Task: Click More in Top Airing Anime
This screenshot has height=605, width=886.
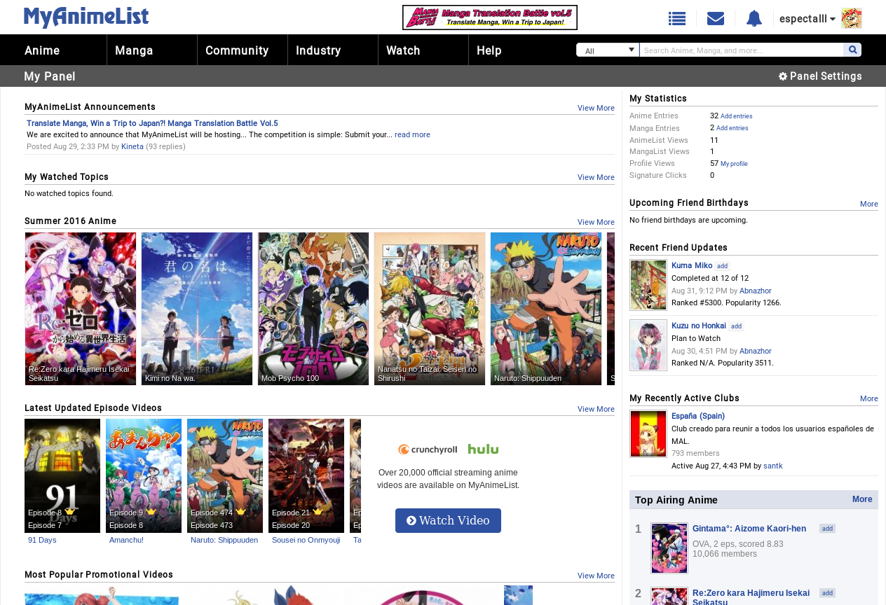Action: click(x=862, y=499)
